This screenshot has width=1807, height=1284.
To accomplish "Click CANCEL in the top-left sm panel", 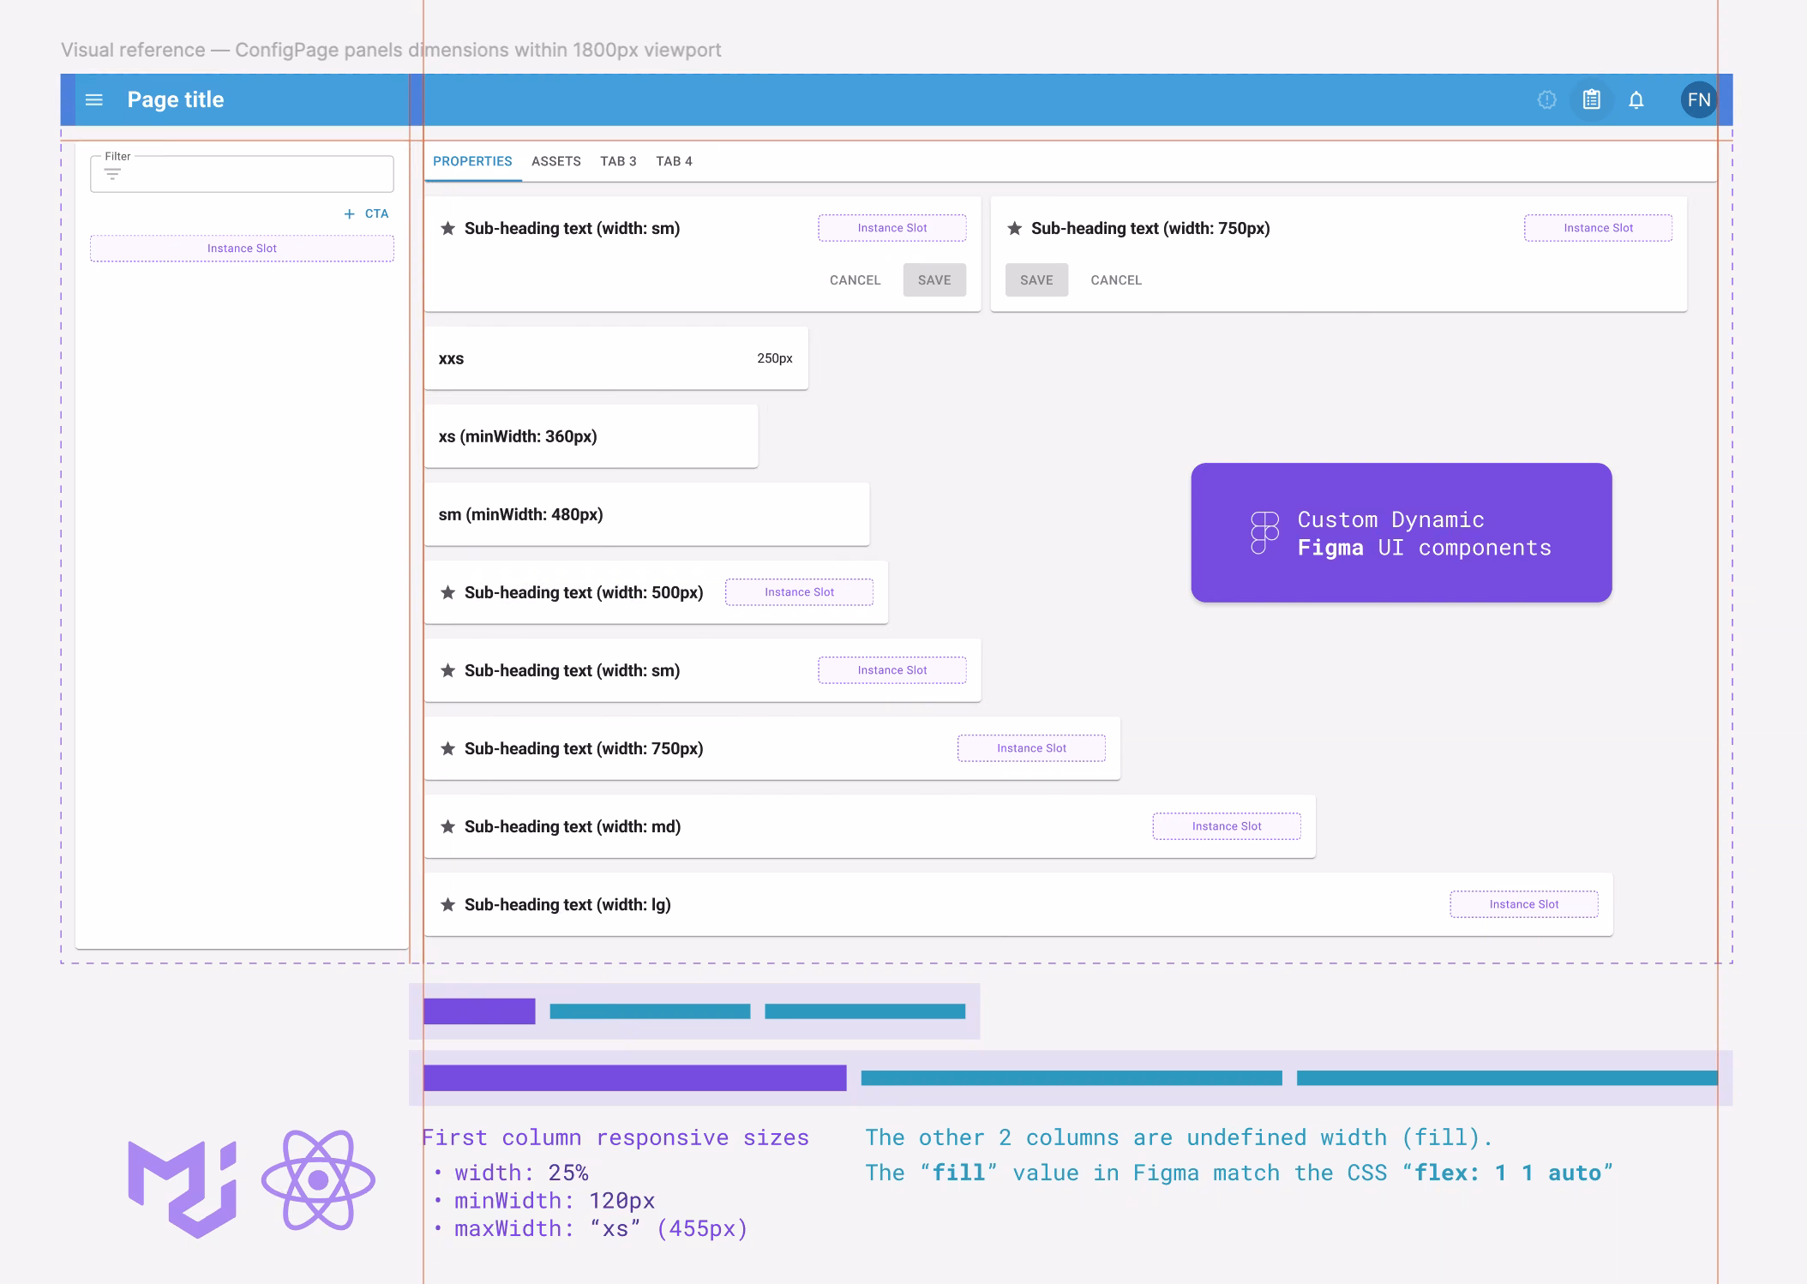I will [855, 280].
